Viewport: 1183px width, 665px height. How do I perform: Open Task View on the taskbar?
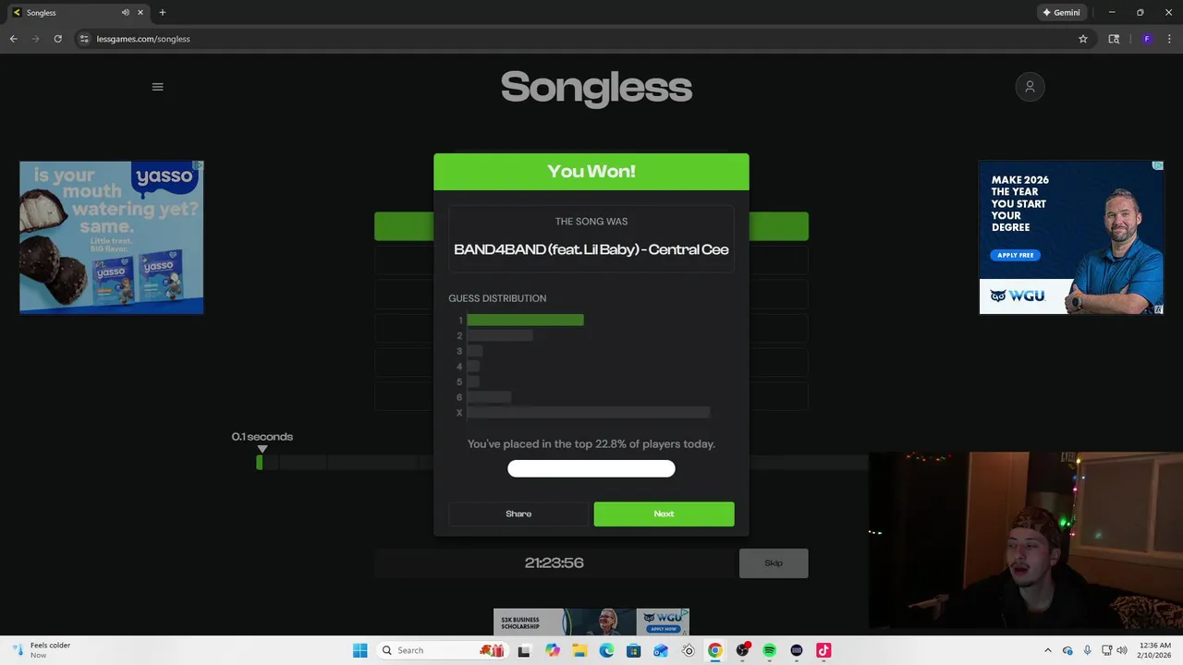[x=525, y=650]
